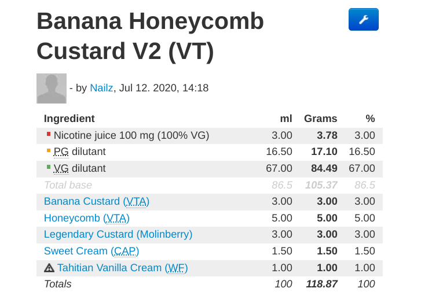Click the Grams column header
The height and width of the screenshot is (303, 421).
(321, 119)
